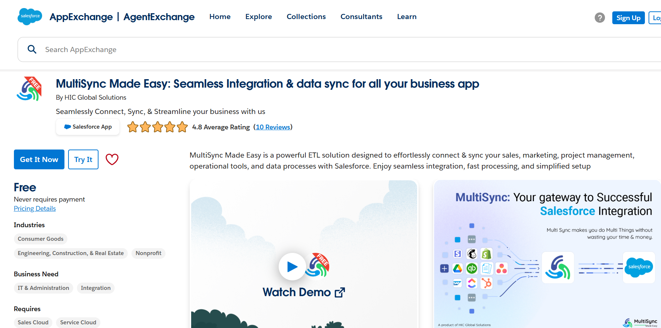Click the AppExchange title text

coord(81,17)
